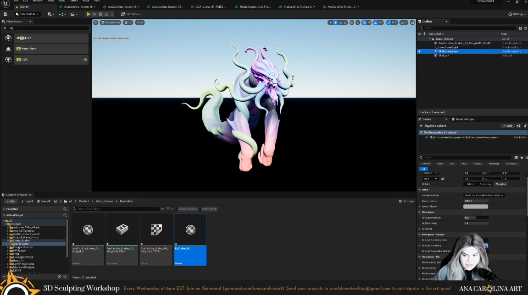Open the Platforms dropdown
Viewport: 528px width, 295px height.
130,14
